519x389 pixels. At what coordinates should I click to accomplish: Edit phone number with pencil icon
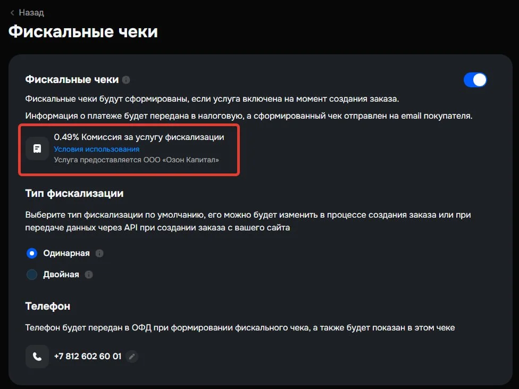(132, 357)
